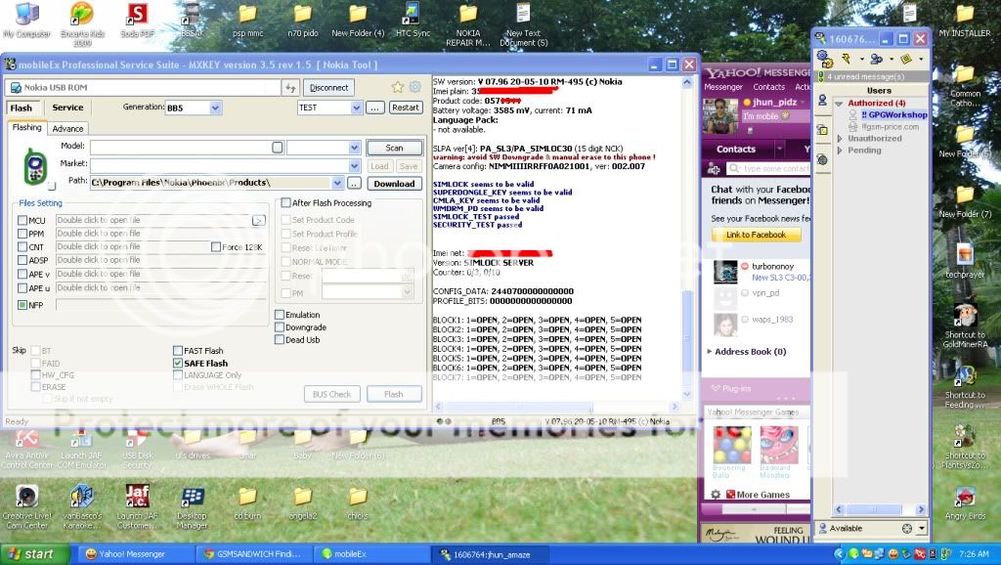
Task: Switch to the Service tab
Action: click(x=67, y=108)
